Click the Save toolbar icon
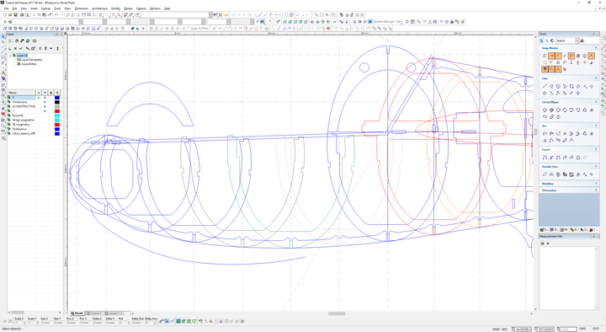 point(15,14)
